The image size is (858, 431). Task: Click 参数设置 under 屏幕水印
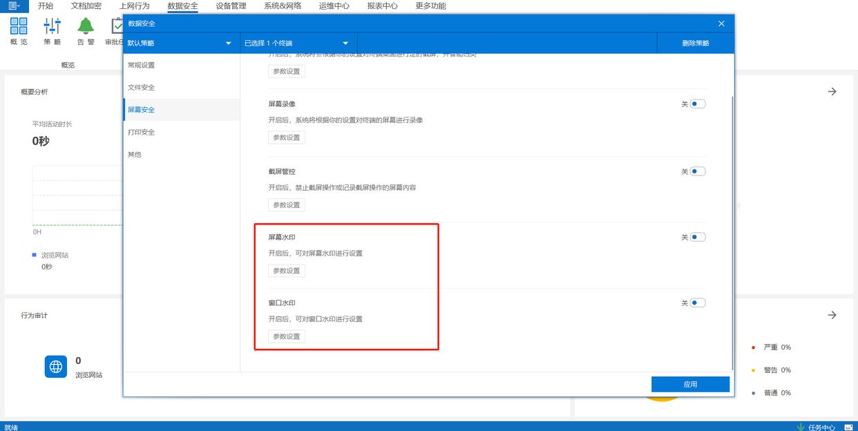[x=287, y=271]
